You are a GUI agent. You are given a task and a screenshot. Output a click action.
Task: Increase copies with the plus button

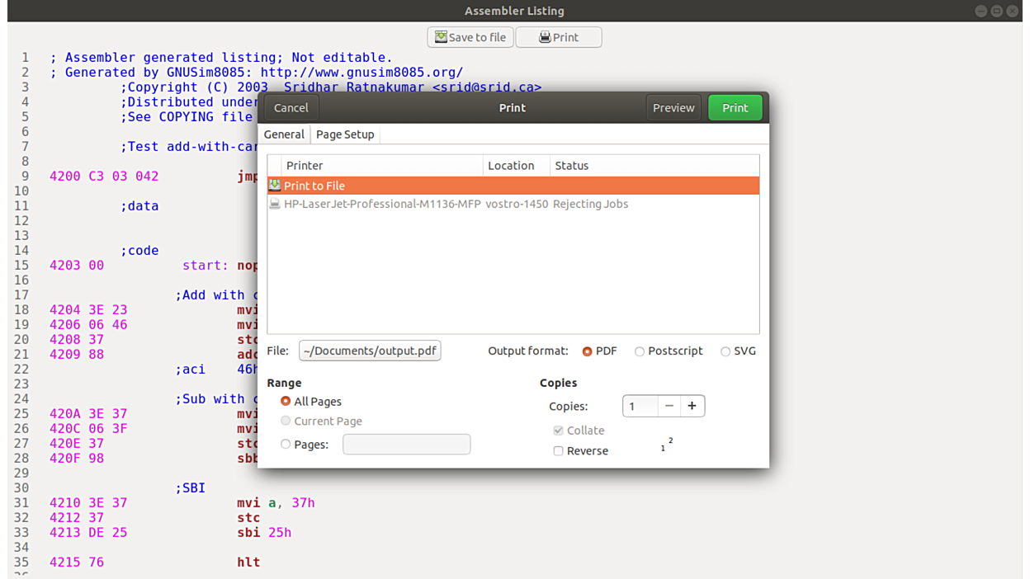tap(692, 406)
